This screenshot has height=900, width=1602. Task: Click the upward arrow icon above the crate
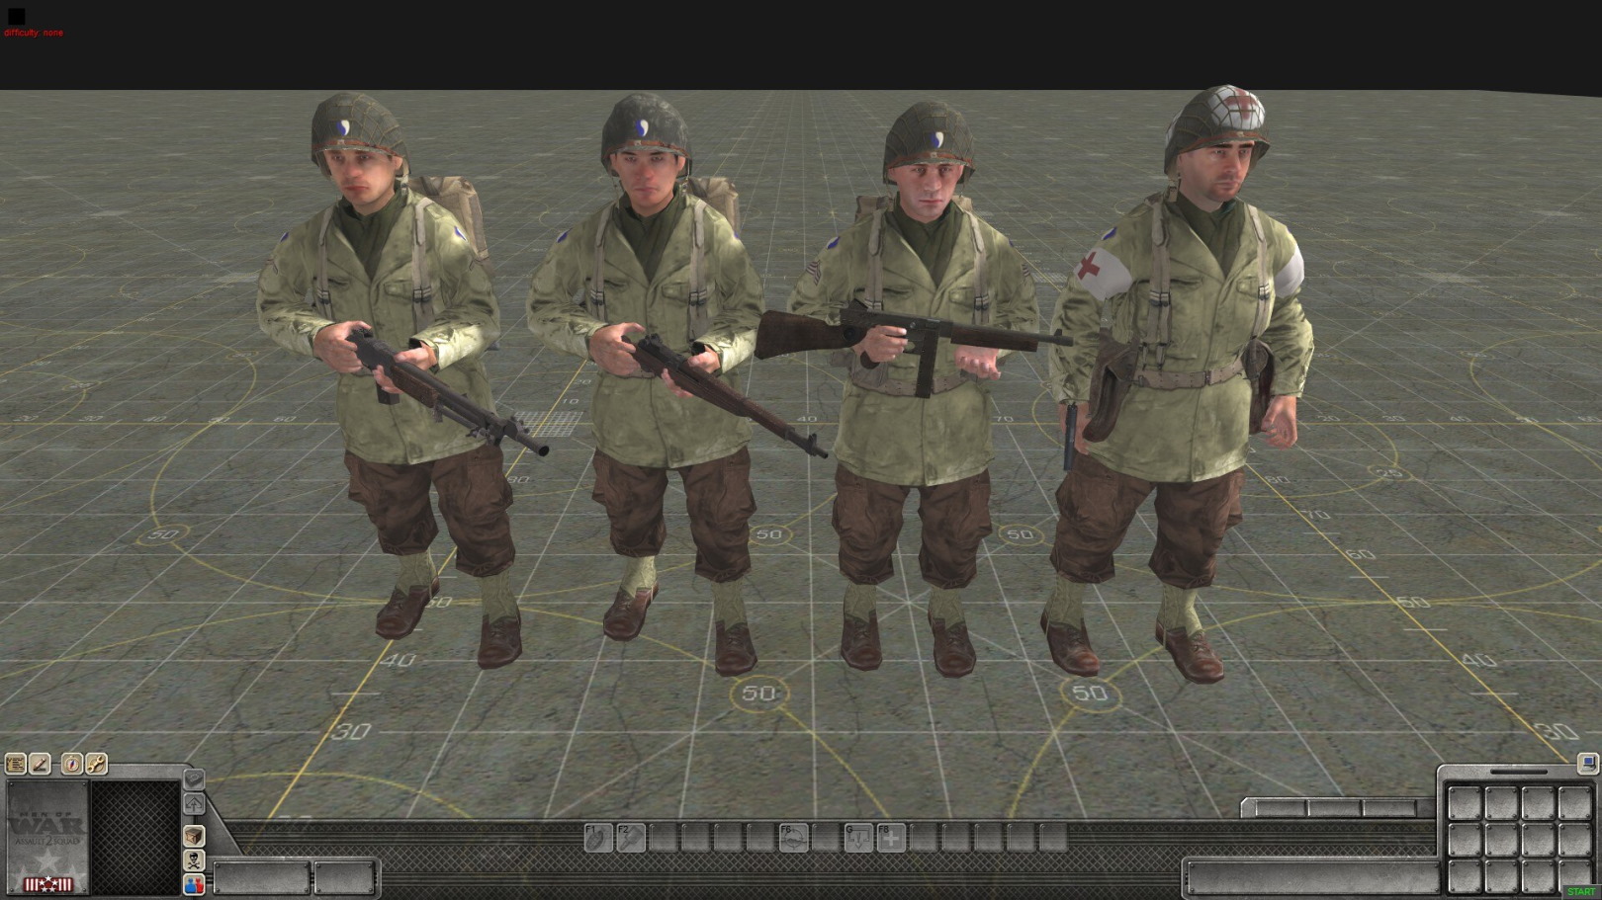[x=194, y=804]
